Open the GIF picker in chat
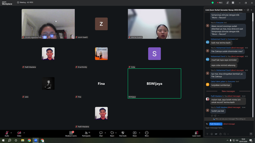The width and height of the screenshot is (255, 143). point(216,134)
